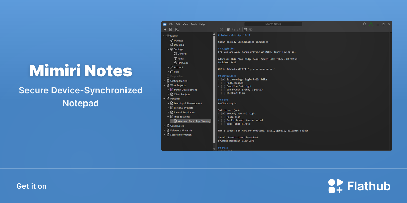Expand the Quick Notes node
This screenshot has height=203, width=407.
pos(164,126)
